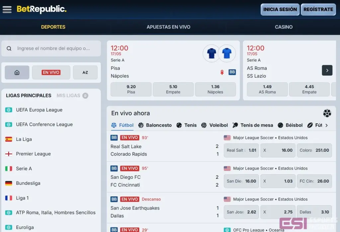The image size is (340, 232).
Task: Click the search magnifier icon
Action: click(9, 49)
